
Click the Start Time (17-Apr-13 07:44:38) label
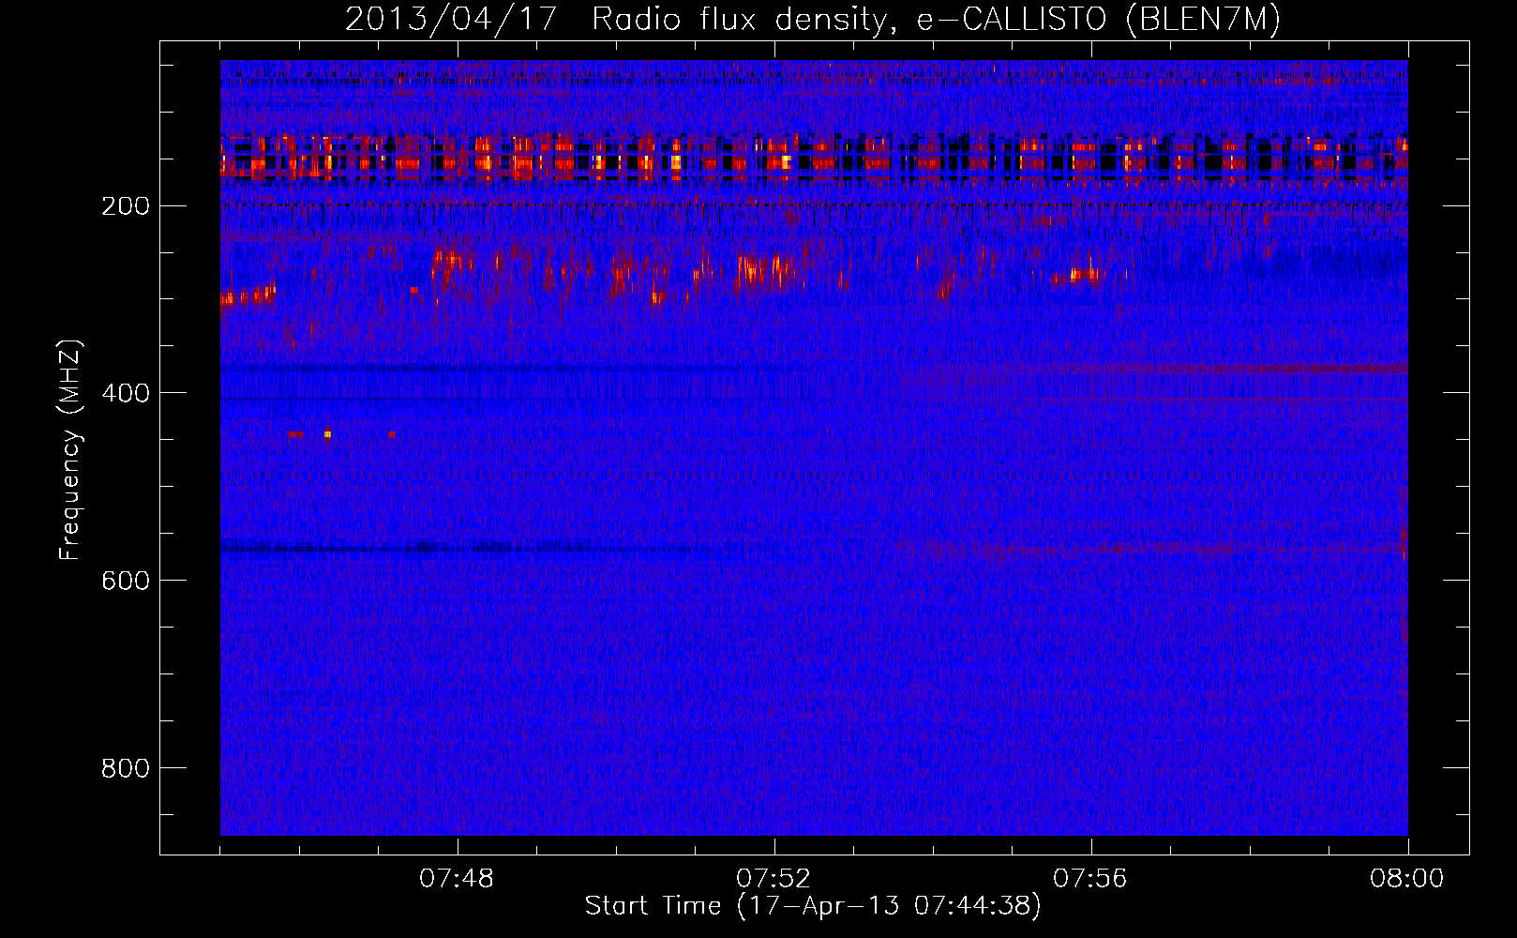click(x=813, y=906)
